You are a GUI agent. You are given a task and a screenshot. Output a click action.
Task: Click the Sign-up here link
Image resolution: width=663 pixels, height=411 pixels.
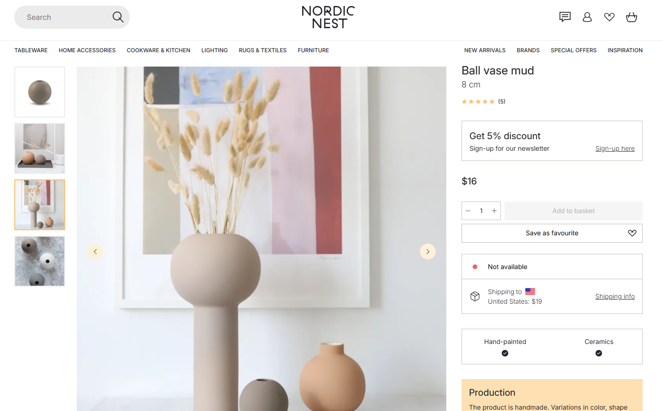click(x=615, y=148)
